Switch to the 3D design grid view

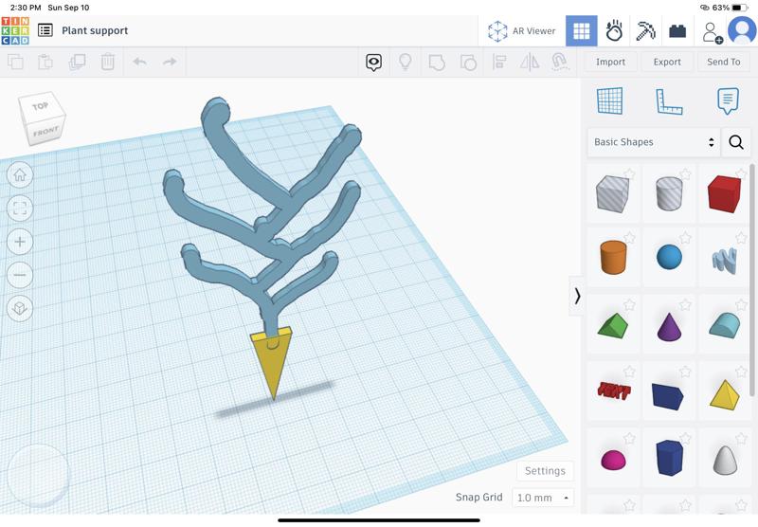click(x=581, y=31)
